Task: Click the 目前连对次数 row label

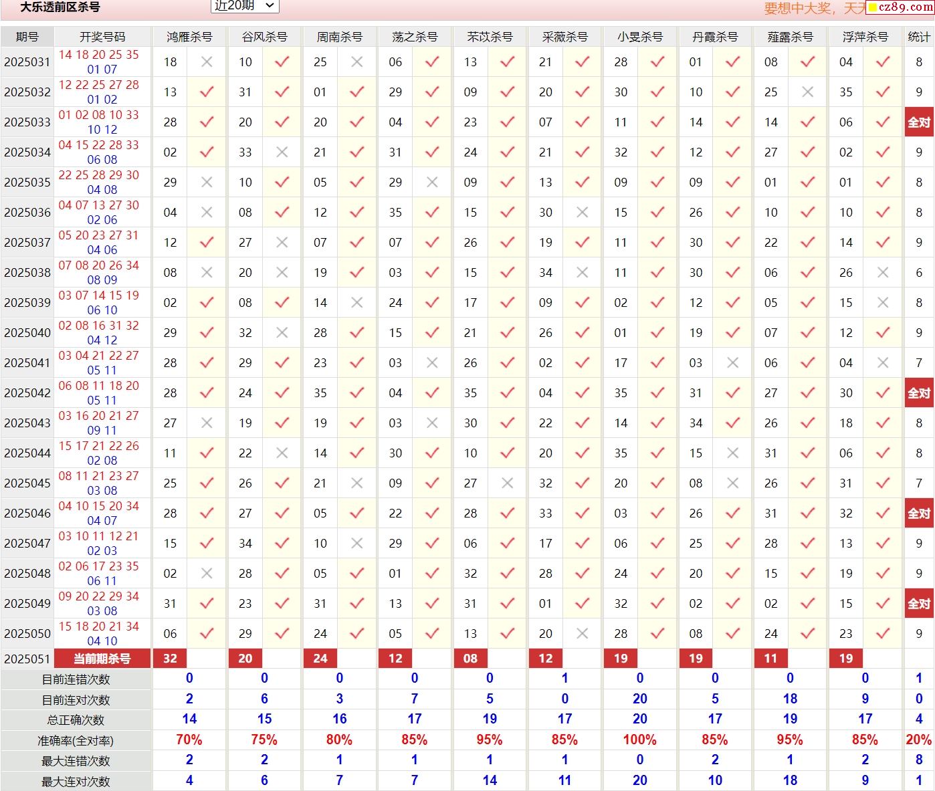Action: [76, 700]
